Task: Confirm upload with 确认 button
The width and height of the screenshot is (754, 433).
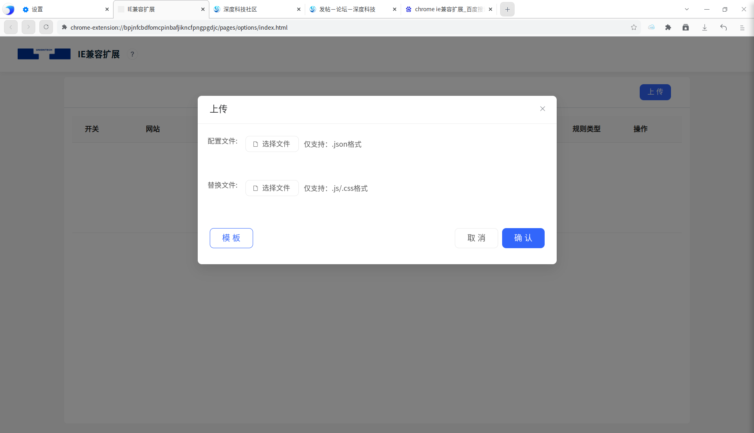Action: [x=523, y=238]
